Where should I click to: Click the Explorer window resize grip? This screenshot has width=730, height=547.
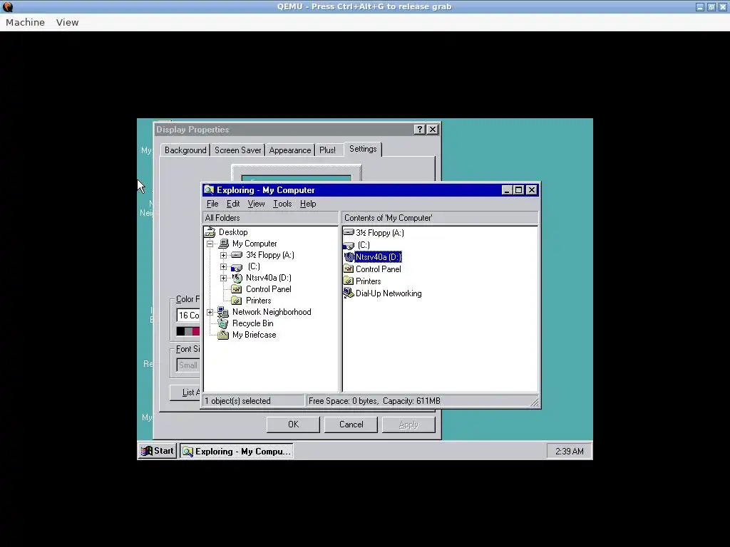click(x=535, y=402)
